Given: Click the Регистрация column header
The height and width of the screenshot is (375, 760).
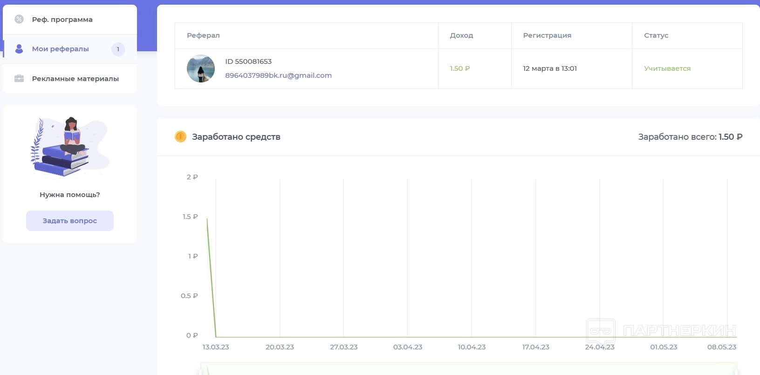Looking at the screenshot, I should [x=547, y=35].
